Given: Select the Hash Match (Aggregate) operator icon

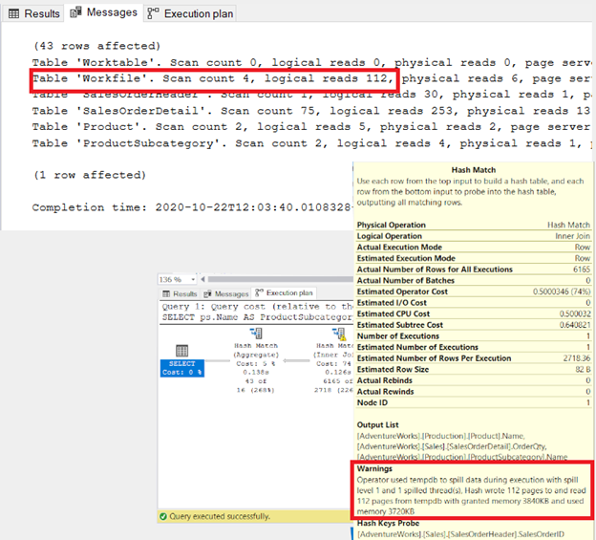Looking at the screenshot, I should click(x=256, y=334).
